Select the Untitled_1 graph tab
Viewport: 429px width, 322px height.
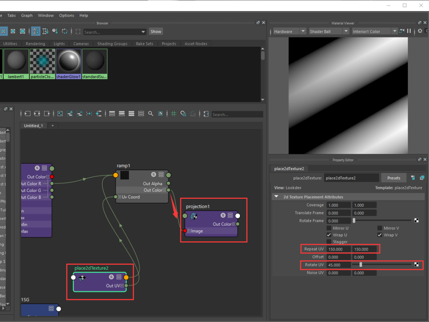tap(33, 125)
